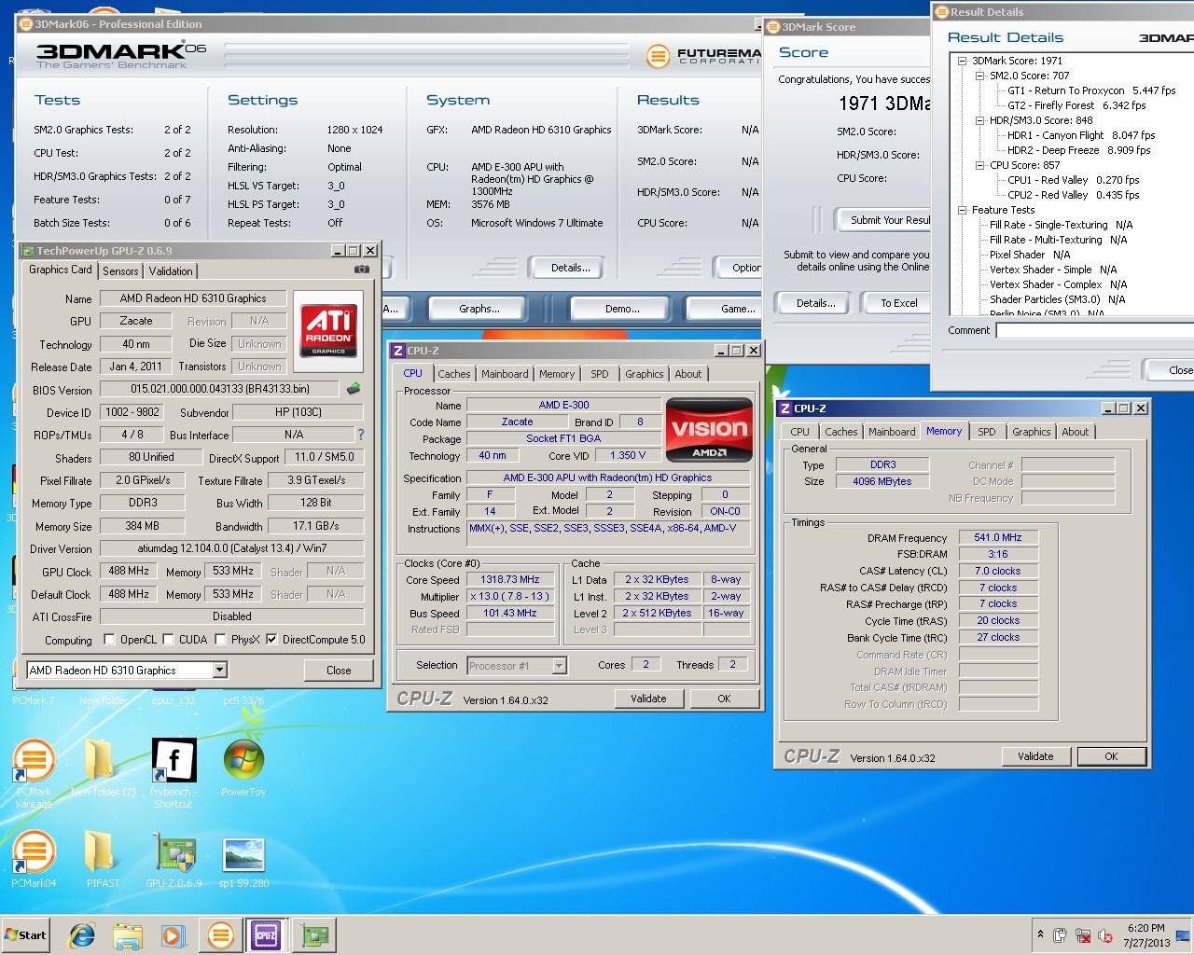1194x955 pixels.
Task: Collapse the SM2.0 Score: 707 node
Action: point(979,76)
